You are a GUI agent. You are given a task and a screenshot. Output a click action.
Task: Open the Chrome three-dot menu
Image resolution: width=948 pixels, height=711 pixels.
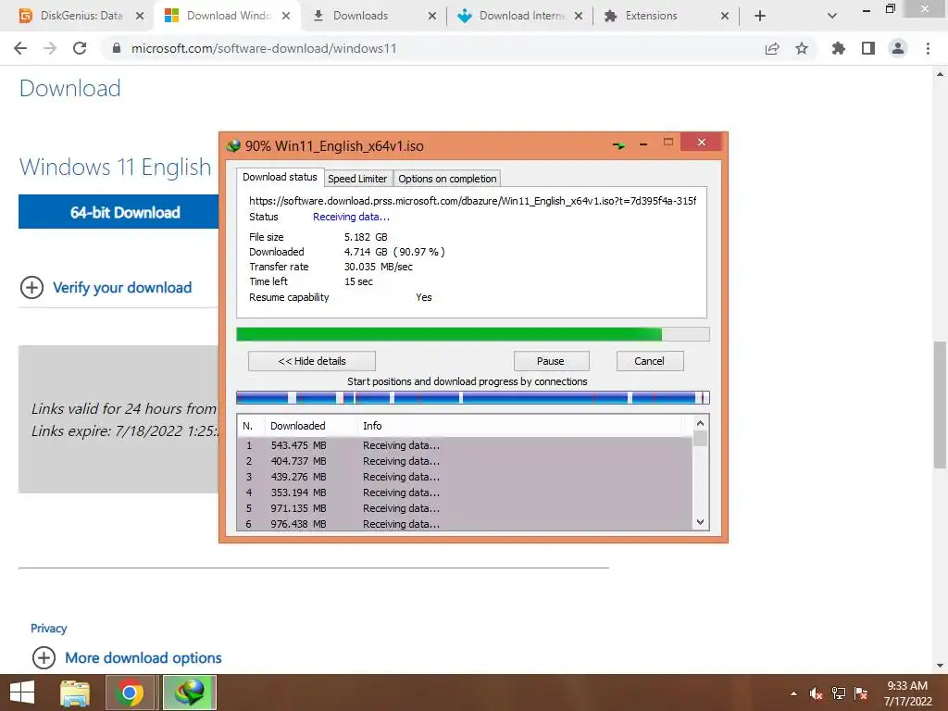tap(928, 48)
